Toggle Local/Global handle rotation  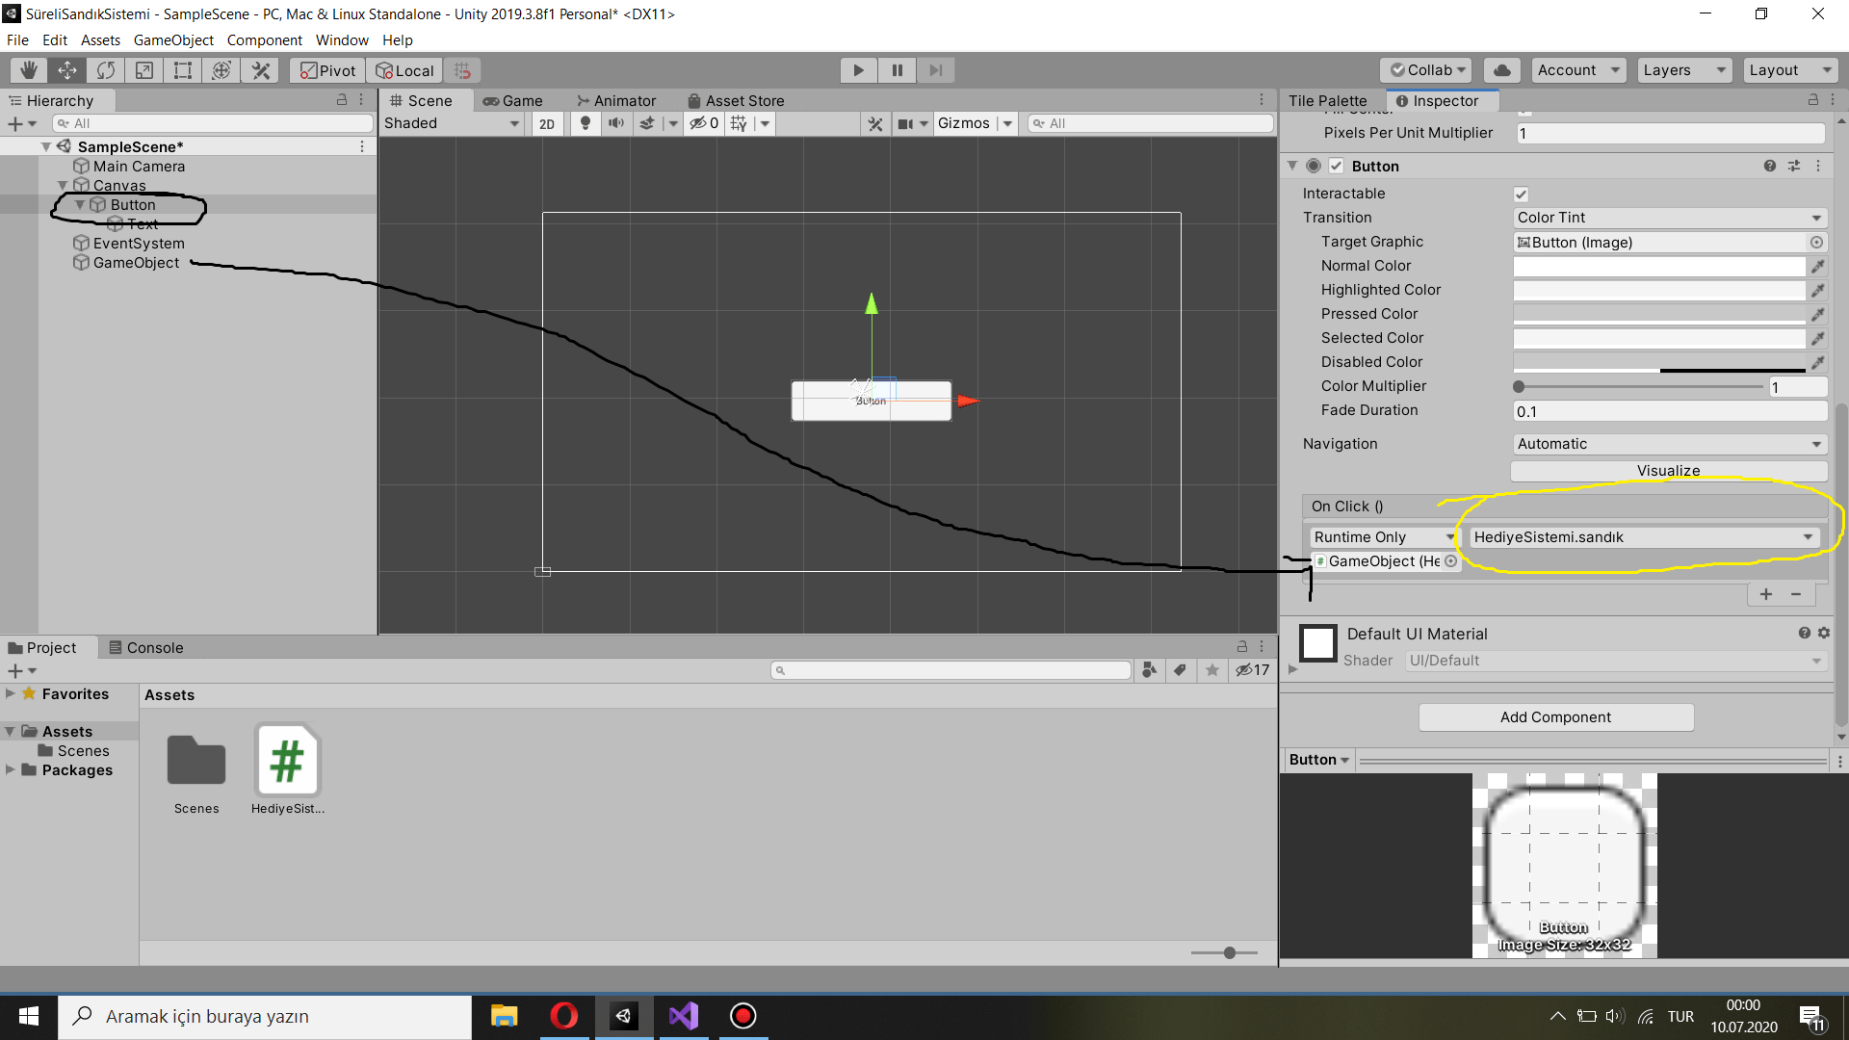tap(404, 70)
